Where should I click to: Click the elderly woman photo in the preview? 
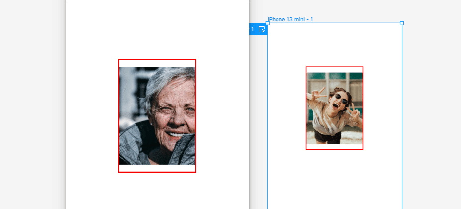pos(157,115)
